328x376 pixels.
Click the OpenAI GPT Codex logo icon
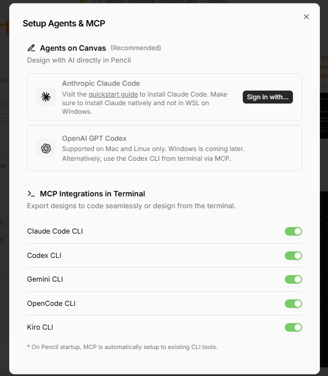pyautogui.click(x=46, y=148)
